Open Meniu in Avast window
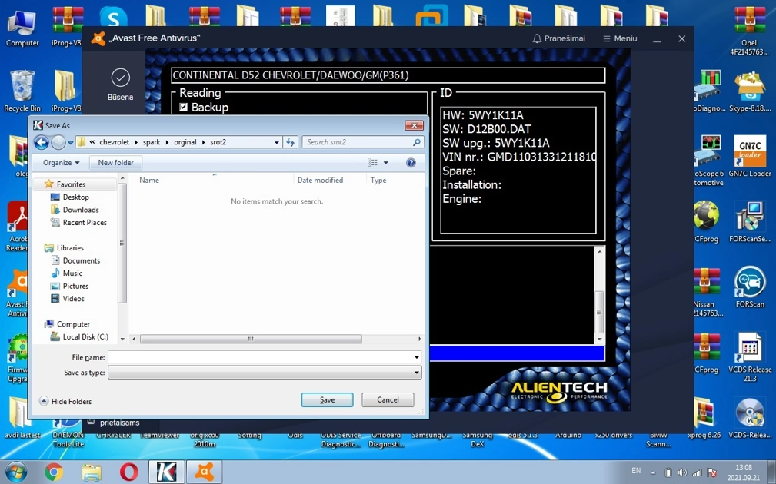Image resolution: width=776 pixels, height=484 pixels. [620, 38]
